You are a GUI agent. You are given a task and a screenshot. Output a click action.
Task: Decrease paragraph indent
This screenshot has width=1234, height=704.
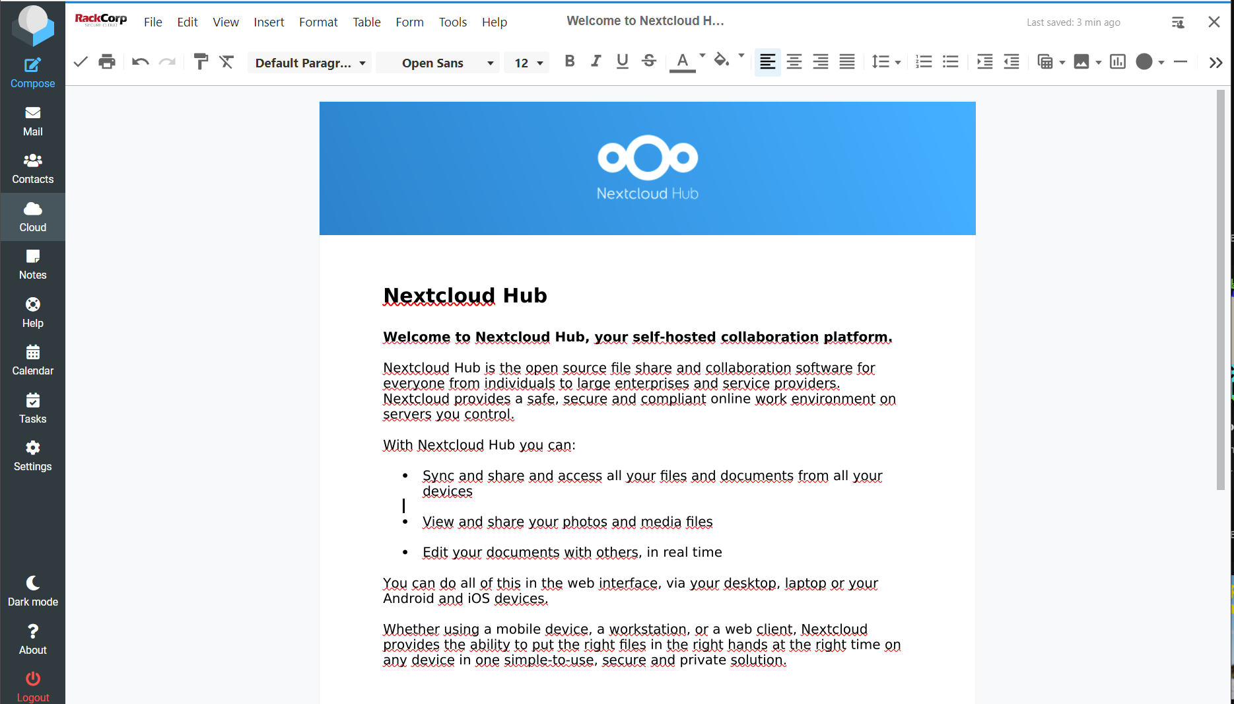[x=1011, y=62]
